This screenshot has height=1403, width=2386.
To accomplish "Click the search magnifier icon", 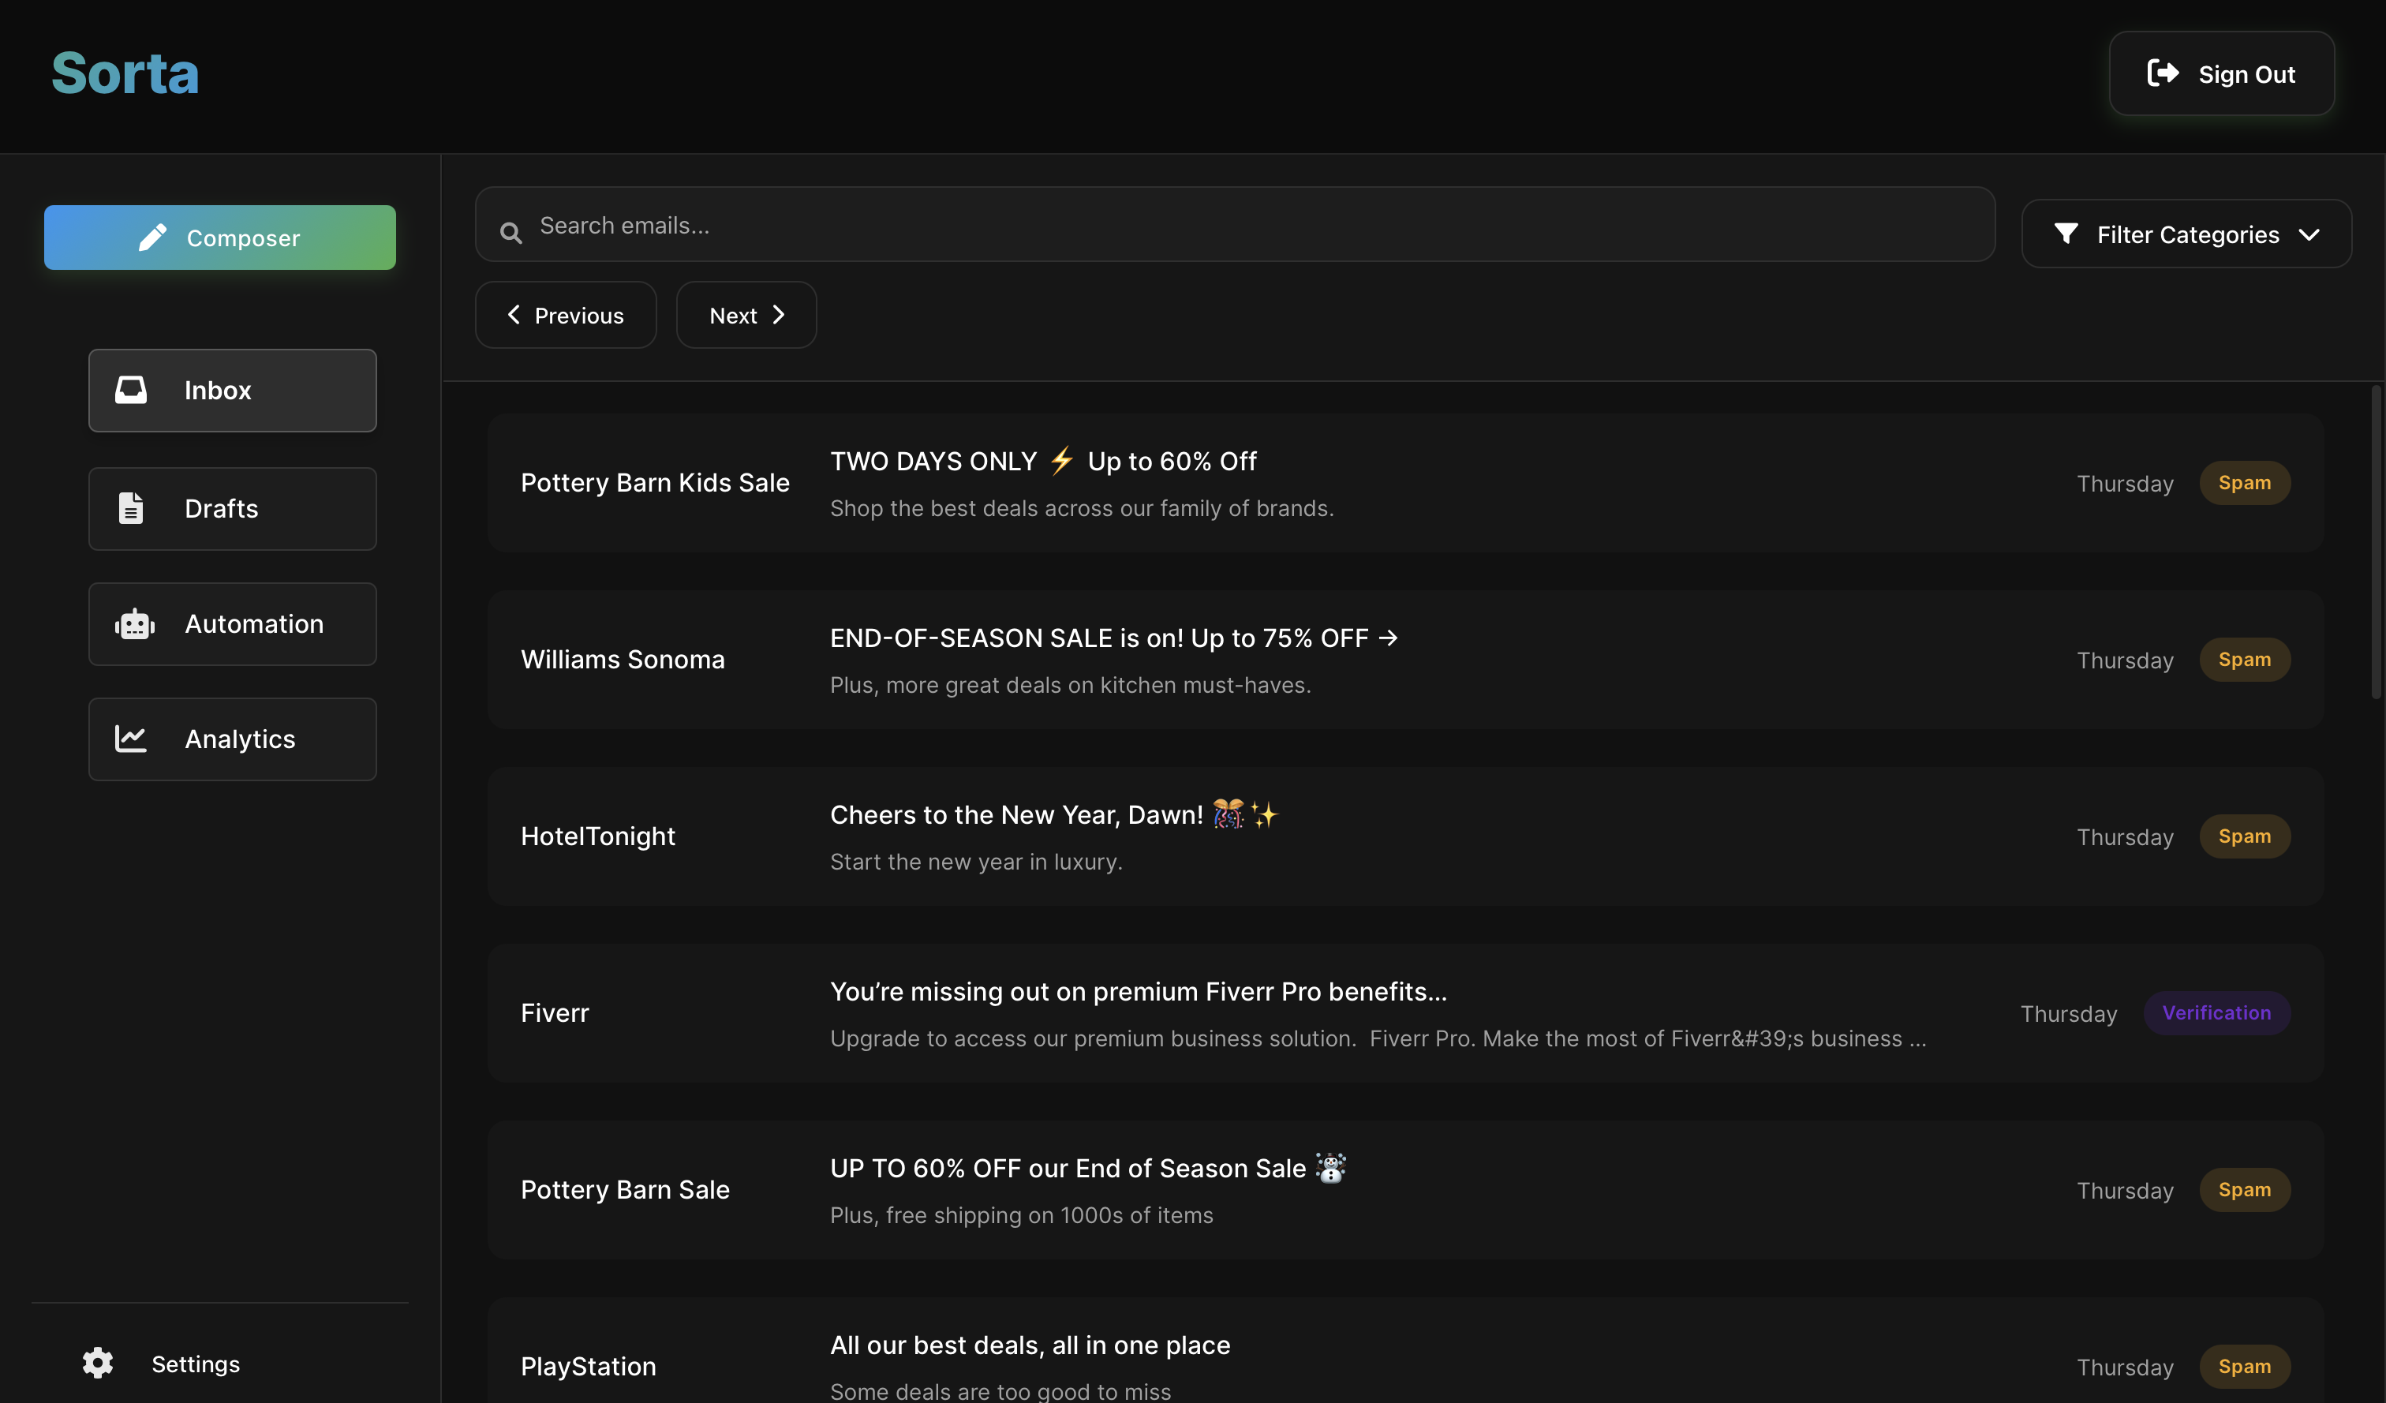I will (511, 233).
